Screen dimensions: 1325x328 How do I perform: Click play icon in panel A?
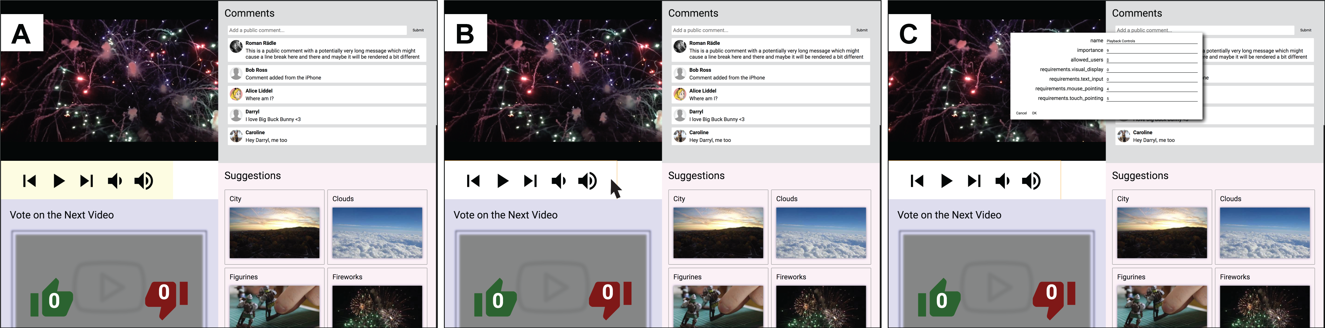pyautogui.click(x=59, y=181)
